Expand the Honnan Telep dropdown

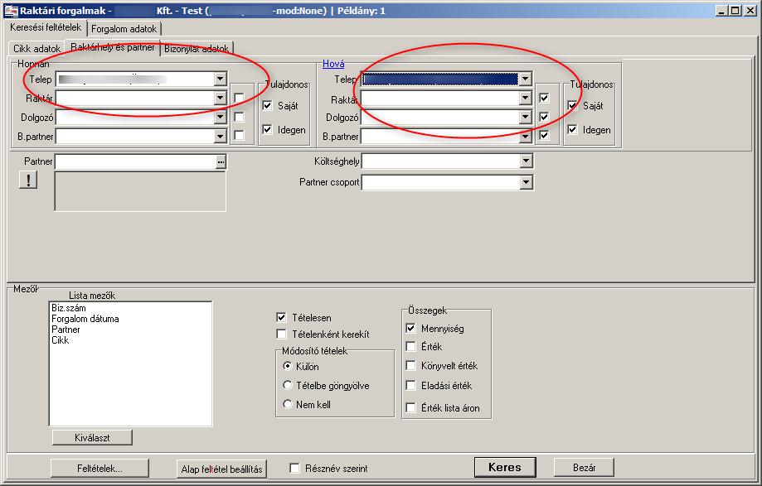click(221, 79)
